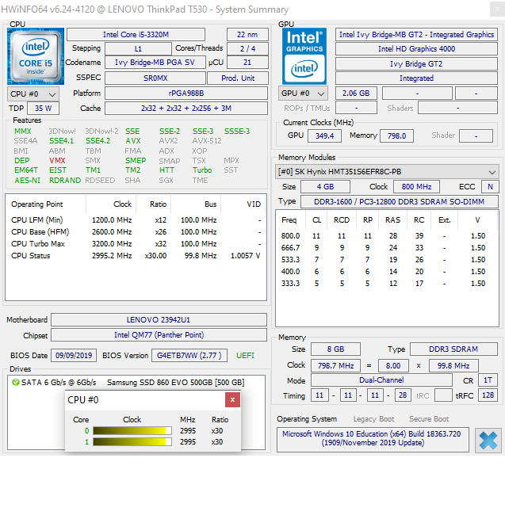505x519 pixels.
Task: Click the 22 nm process field
Action: (247, 34)
